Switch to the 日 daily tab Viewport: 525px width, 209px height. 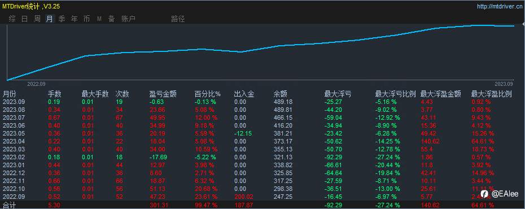[x=24, y=19]
